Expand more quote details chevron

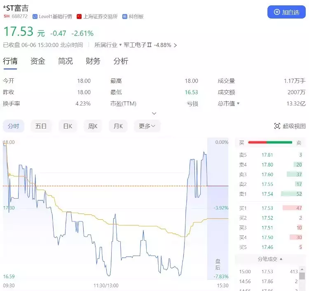(x=154, y=113)
